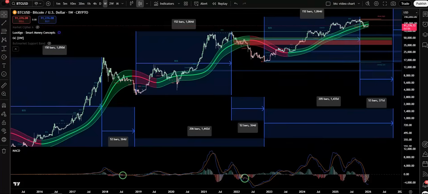Open the emoji and icons tool

point(4,74)
